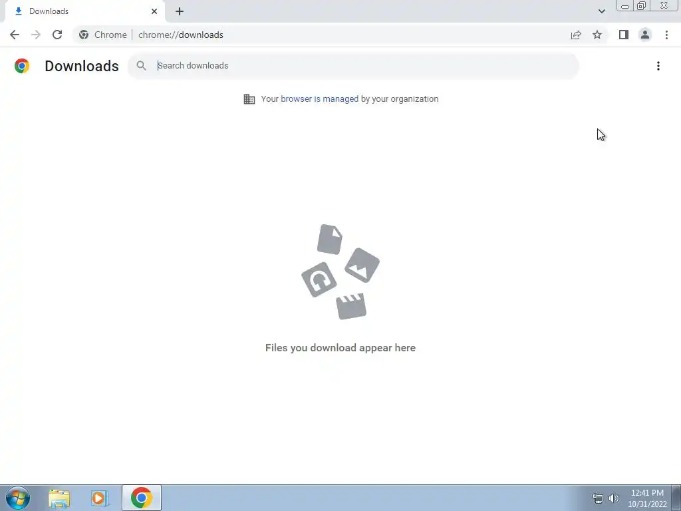
Task: Open a new tab
Action: click(x=180, y=11)
